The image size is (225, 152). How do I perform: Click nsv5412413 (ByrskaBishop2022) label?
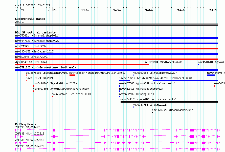point(141,89)
